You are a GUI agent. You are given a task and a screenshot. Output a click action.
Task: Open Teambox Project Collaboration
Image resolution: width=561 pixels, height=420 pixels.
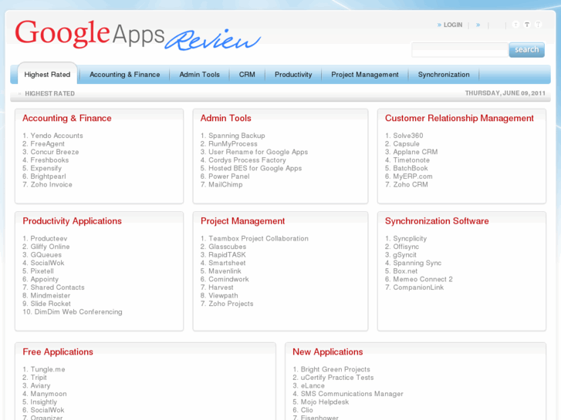pos(259,238)
